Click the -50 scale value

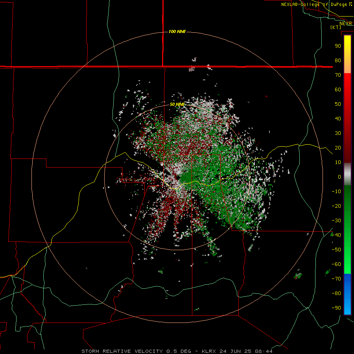point(336,250)
